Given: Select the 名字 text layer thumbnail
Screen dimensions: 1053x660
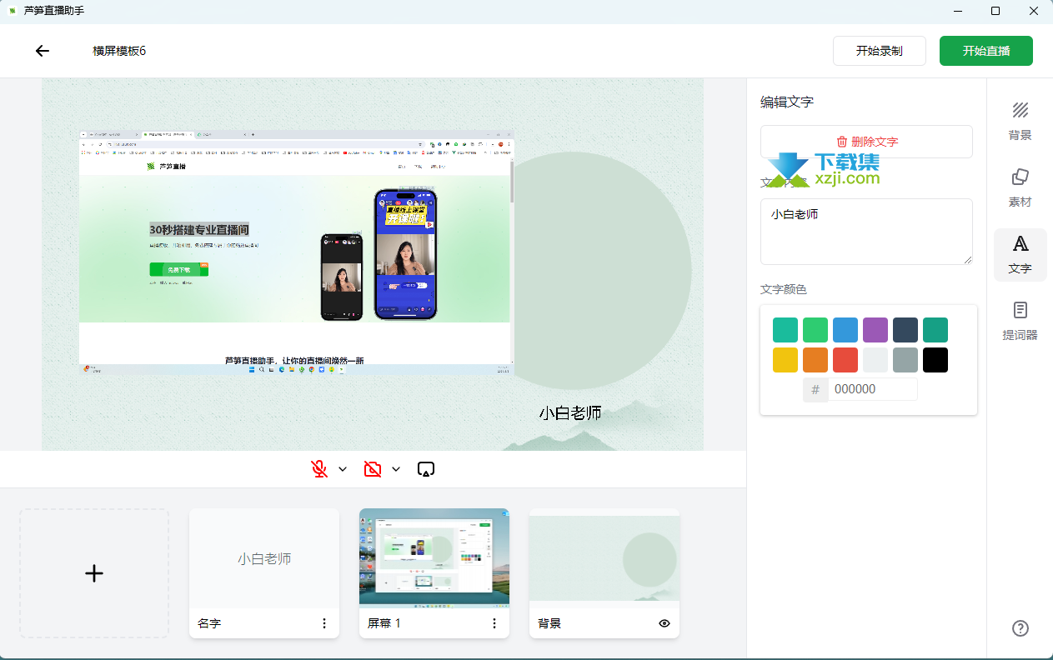Looking at the screenshot, I should point(264,558).
